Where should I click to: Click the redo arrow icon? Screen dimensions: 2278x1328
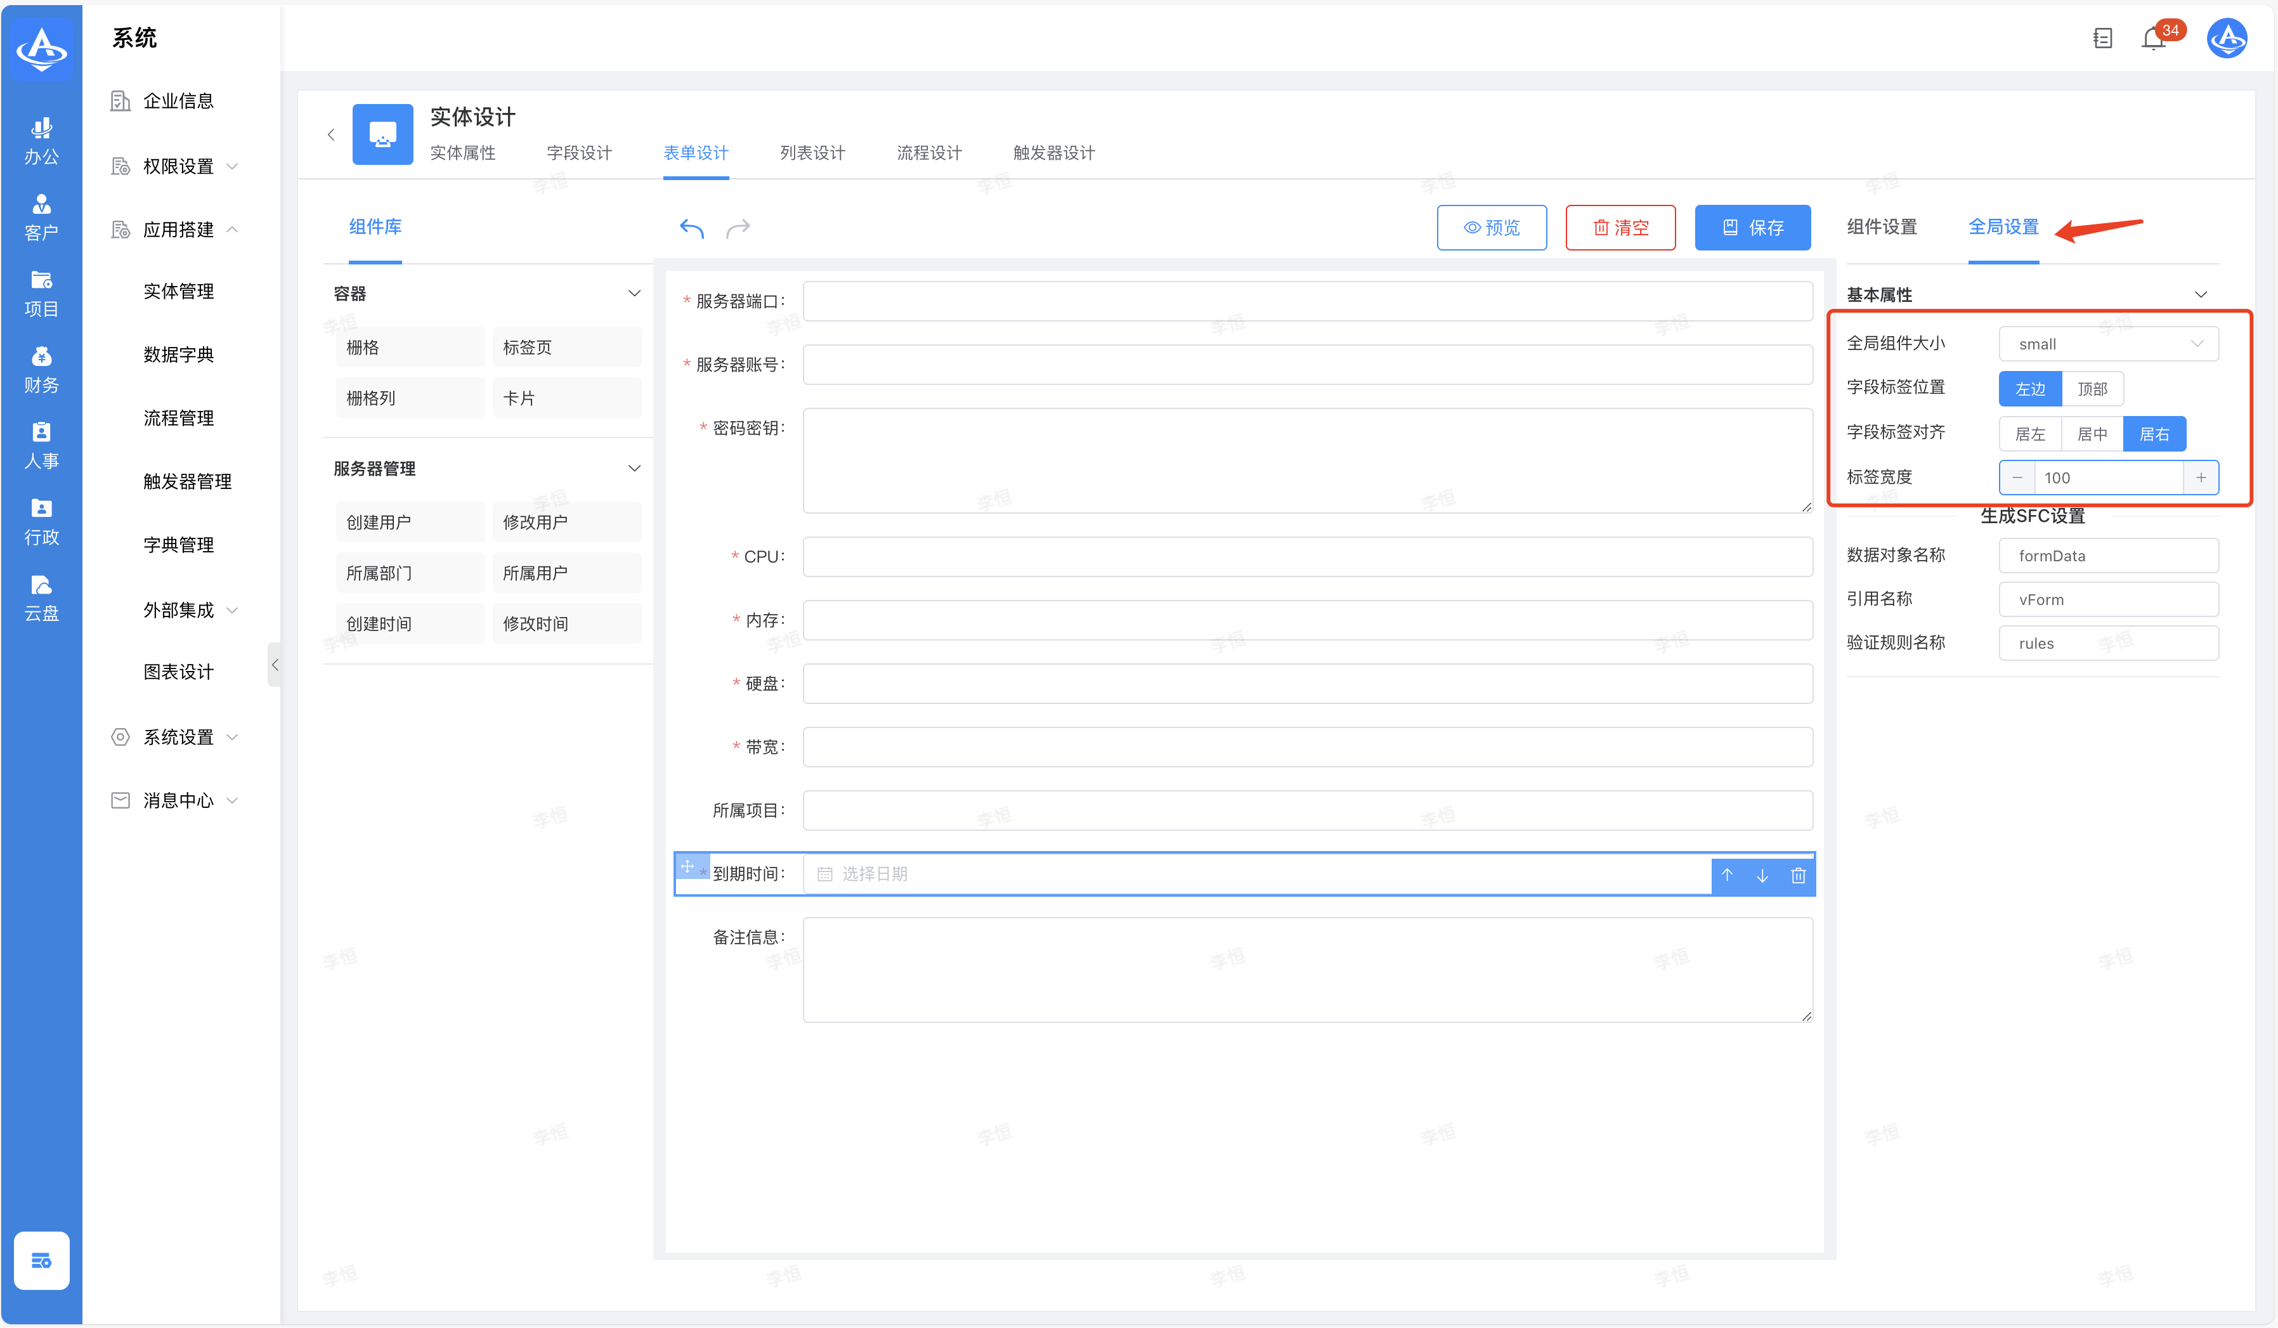(x=738, y=228)
